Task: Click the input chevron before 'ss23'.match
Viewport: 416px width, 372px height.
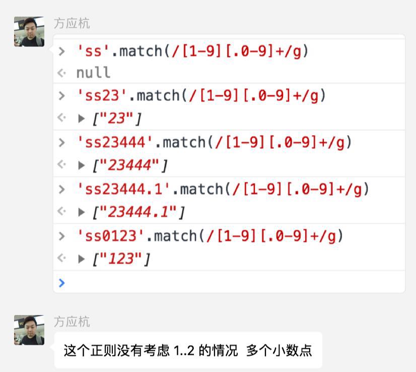Action: pos(62,95)
